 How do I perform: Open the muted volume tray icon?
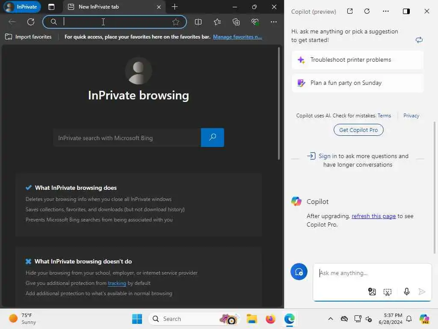pyautogui.click(x=369, y=319)
